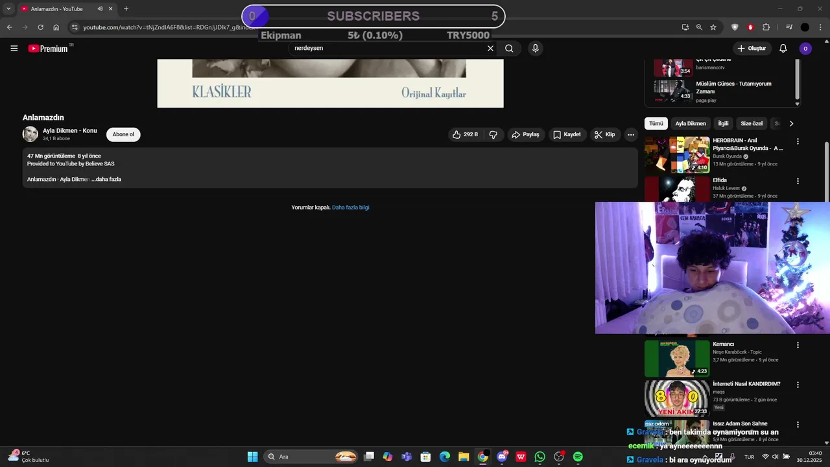The image size is (830, 467).
Task: Expand description with ...daha fazla
Action: tap(106, 179)
